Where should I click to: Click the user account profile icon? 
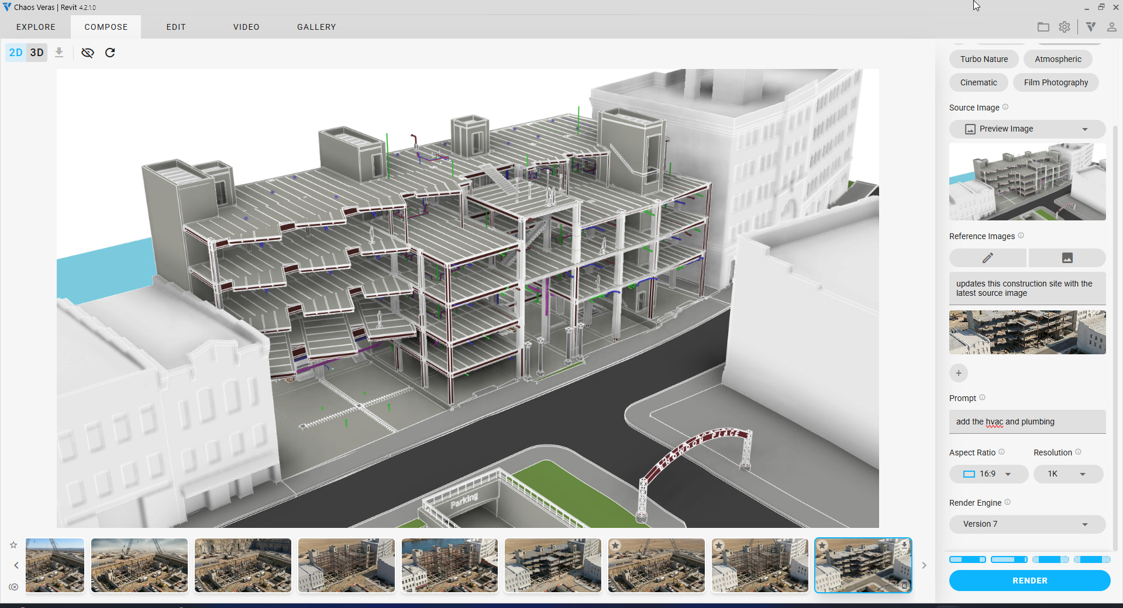1111,27
